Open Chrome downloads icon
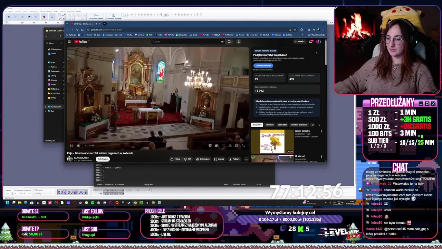 [x=309, y=30]
